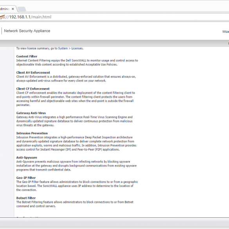Image resolution: width=229 pixels, height=229 pixels.
Task: Click the Content Filter heading
Action: [27, 56]
